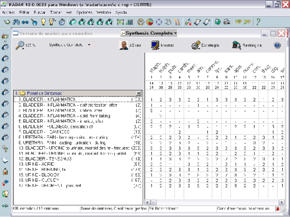Open the Opciones menu
Viewport: 290px width, 217px height.
[x=84, y=12]
